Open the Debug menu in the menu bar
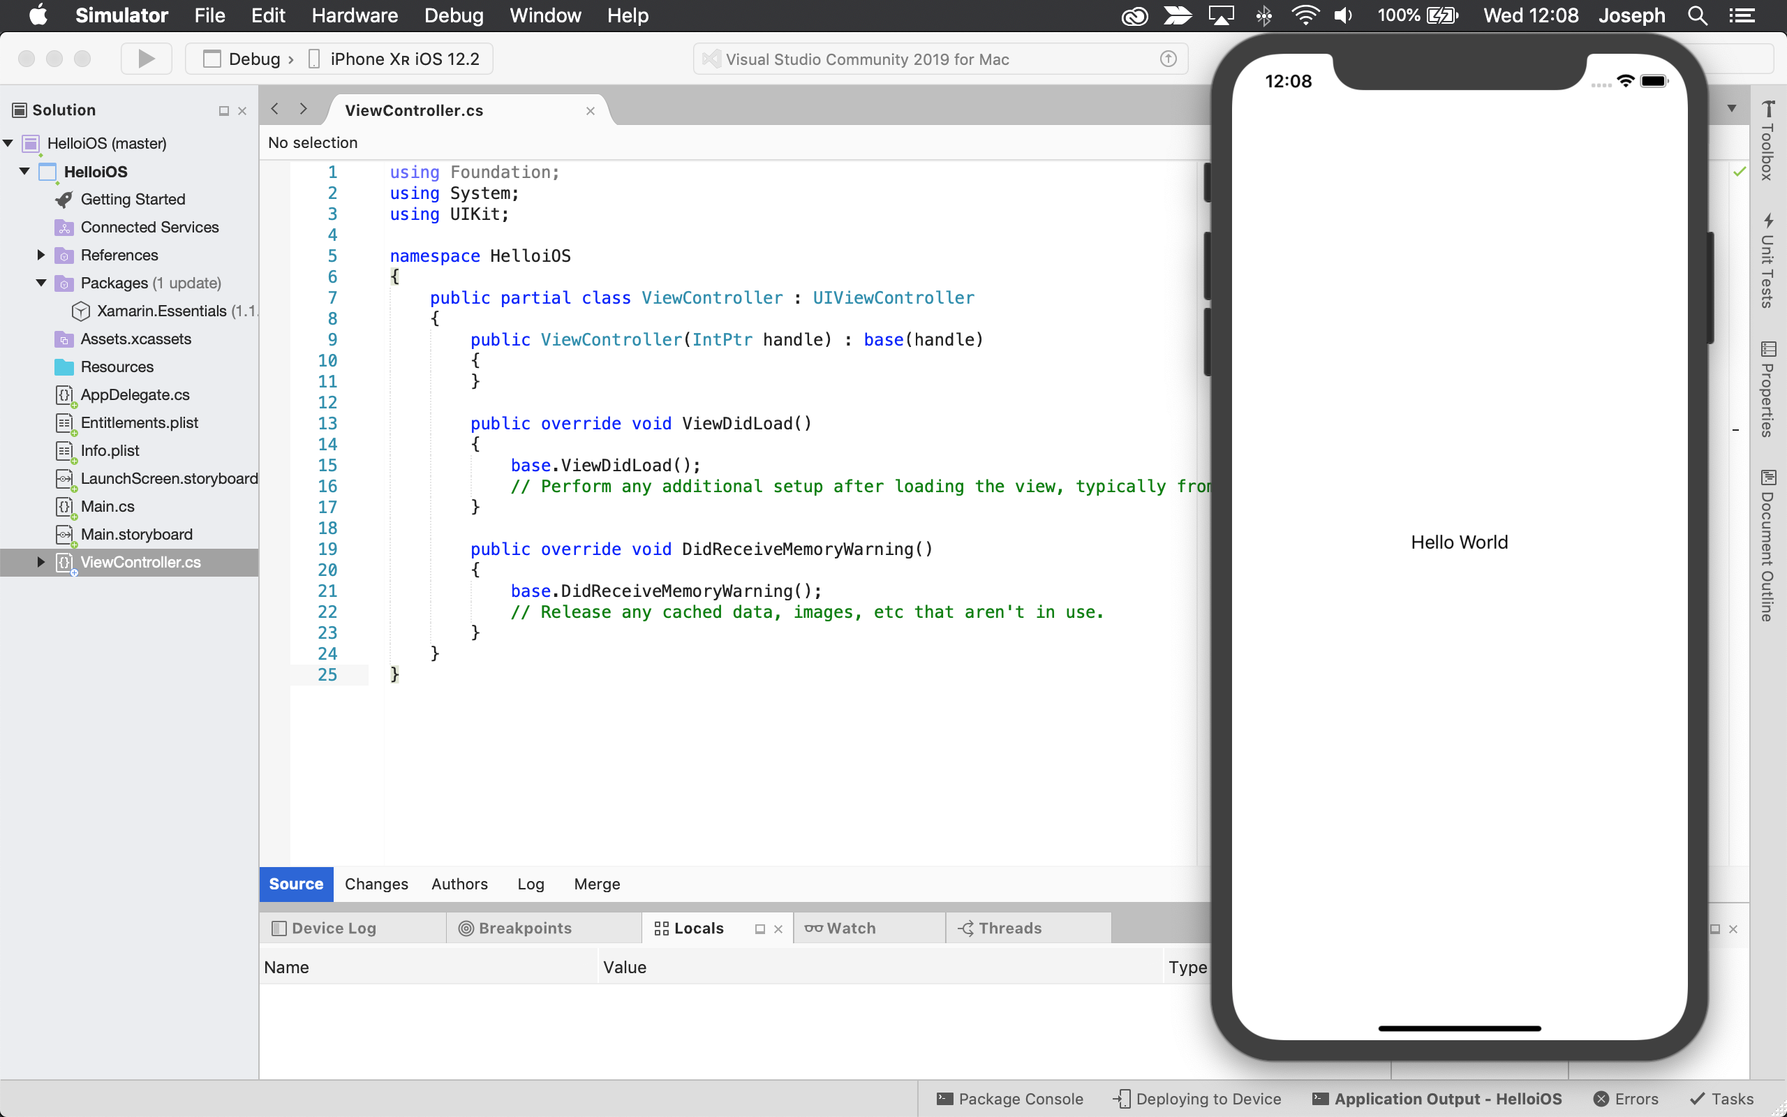The width and height of the screenshot is (1787, 1117). 454,15
